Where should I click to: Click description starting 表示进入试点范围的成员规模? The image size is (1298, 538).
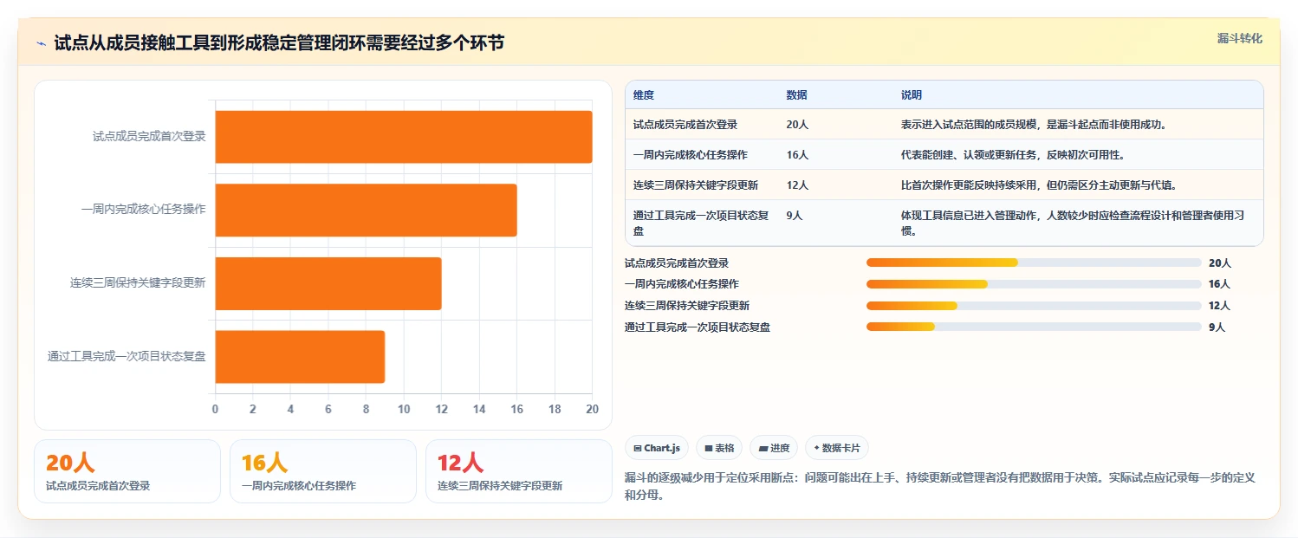pos(1034,125)
